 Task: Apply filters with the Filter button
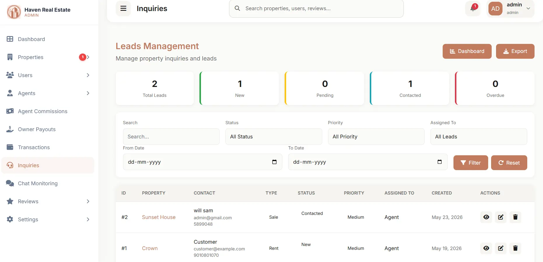point(471,163)
